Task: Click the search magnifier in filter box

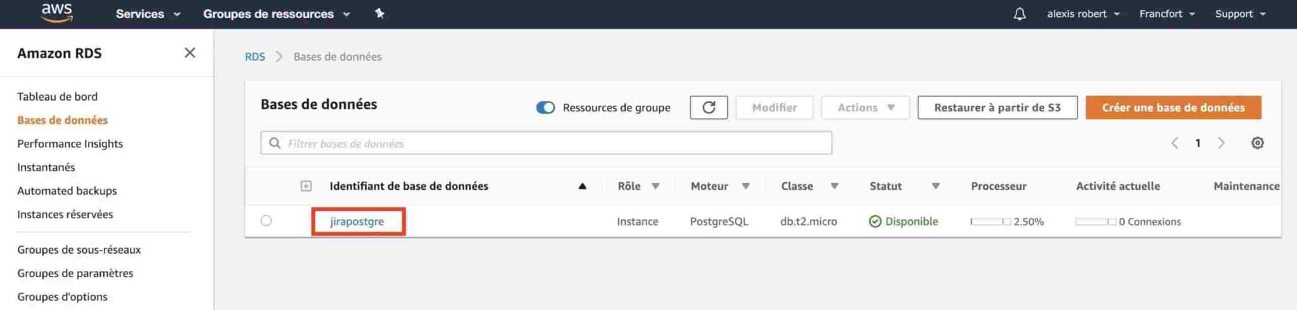Action: pos(275,143)
